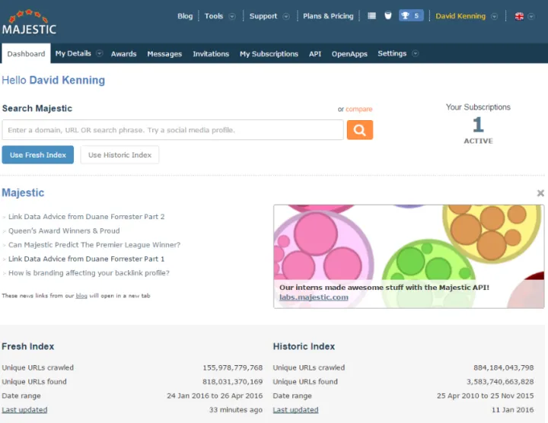
Task: Click the compare link above search
Action: pos(359,110)
